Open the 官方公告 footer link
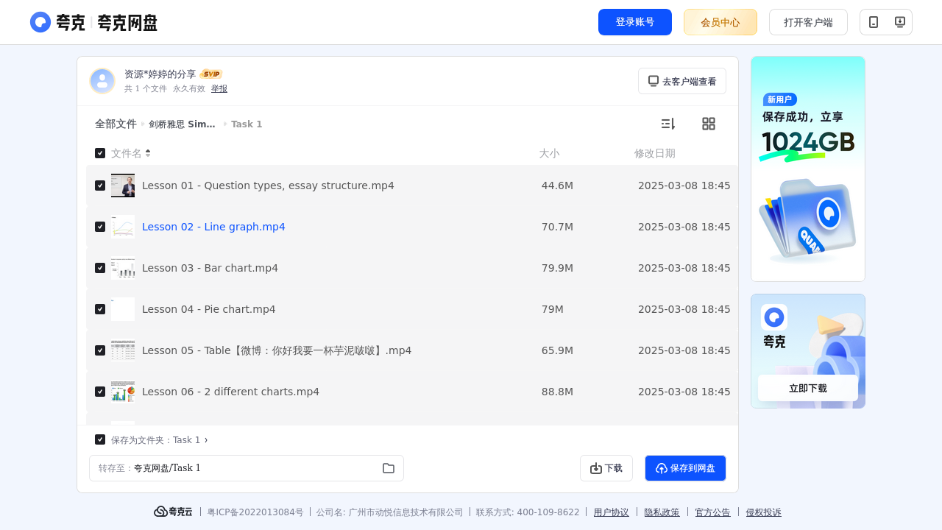The height and width of the screenshot is (530, 942). [x=713, y=512]
